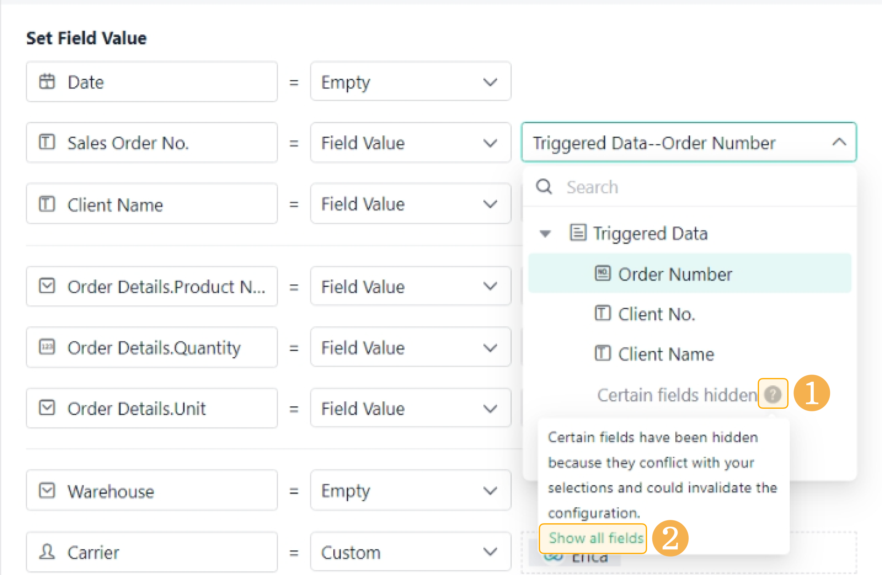Select Order Number from the field list
Viewport: 882px width, 575px height.
[x=674, y=274]
